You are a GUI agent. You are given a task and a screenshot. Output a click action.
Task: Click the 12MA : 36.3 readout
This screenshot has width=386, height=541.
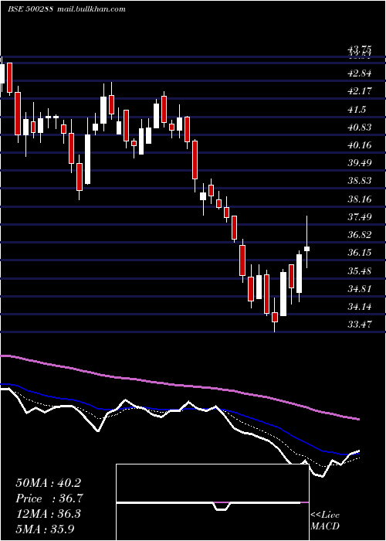[48, 514]
